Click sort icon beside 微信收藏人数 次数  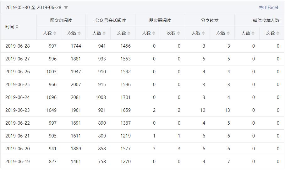tap(278, 33)
